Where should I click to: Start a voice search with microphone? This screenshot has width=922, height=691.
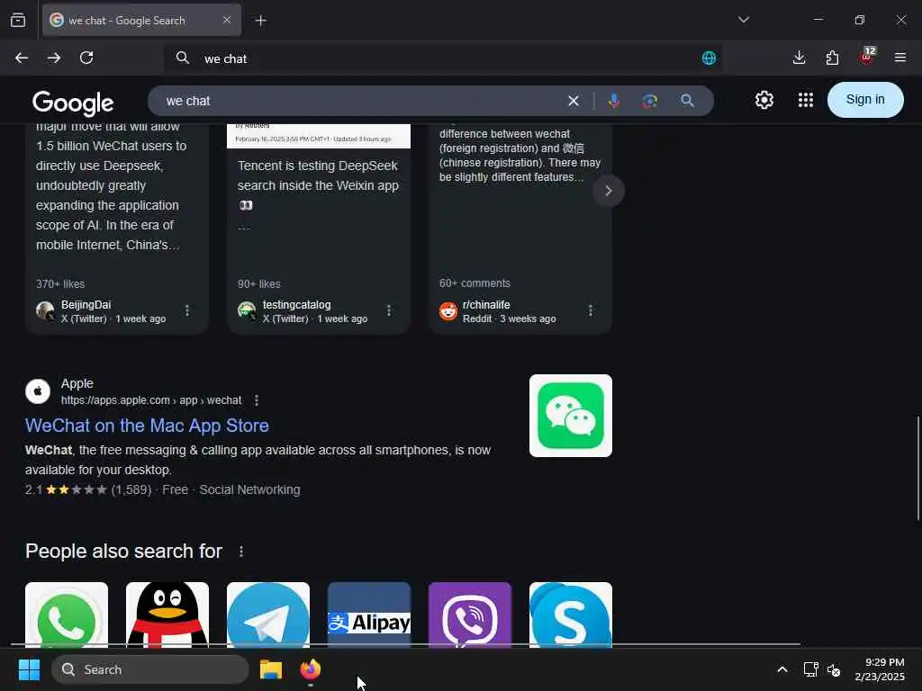613,101
